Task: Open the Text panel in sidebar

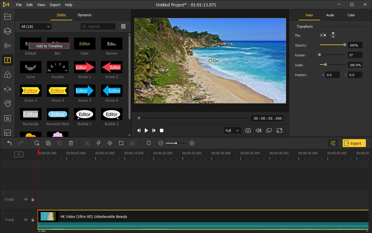Action: [8, 60]
